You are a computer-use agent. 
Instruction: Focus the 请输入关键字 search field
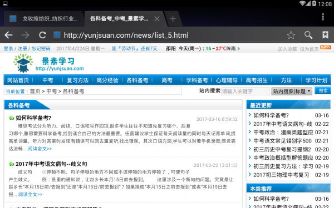(x=245, y=92)
